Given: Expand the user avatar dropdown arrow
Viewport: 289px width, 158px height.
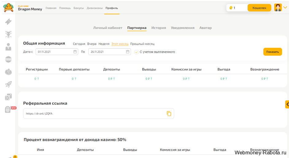Looking at the screenshot, I should point(285,8).
